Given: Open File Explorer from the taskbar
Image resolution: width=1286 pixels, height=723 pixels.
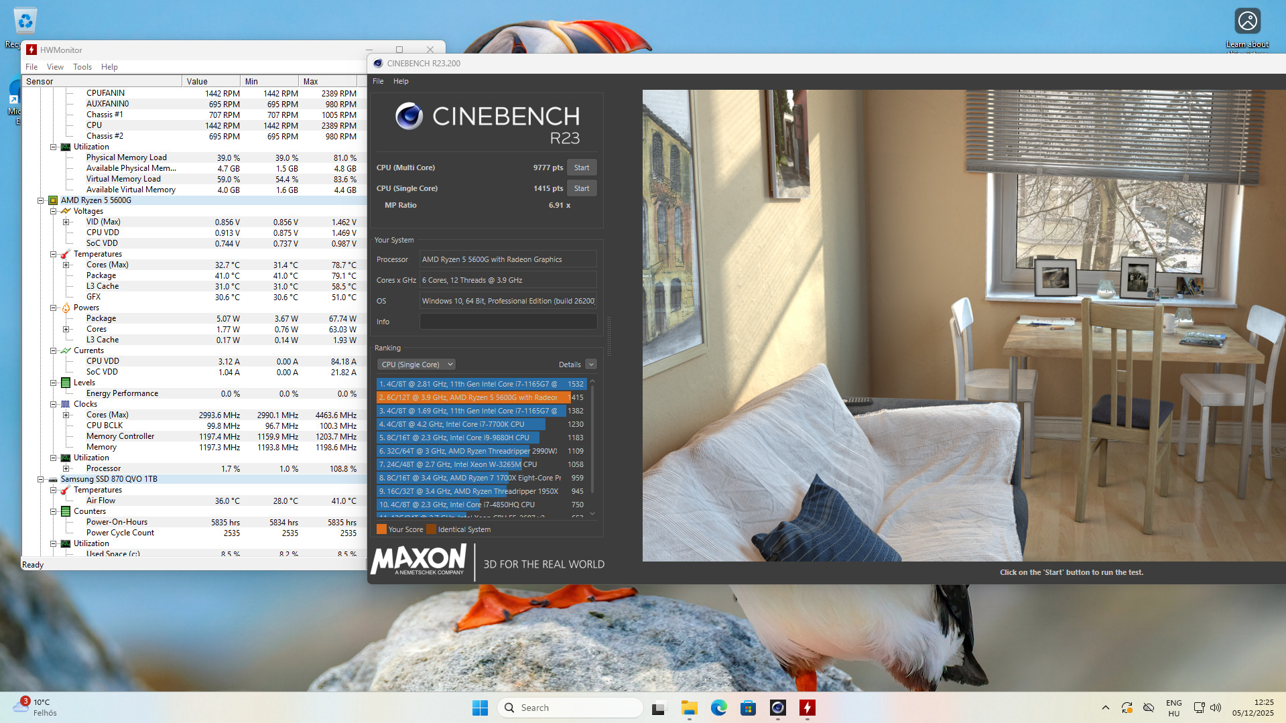Looking at the screenshot, I should pos(689,708).
